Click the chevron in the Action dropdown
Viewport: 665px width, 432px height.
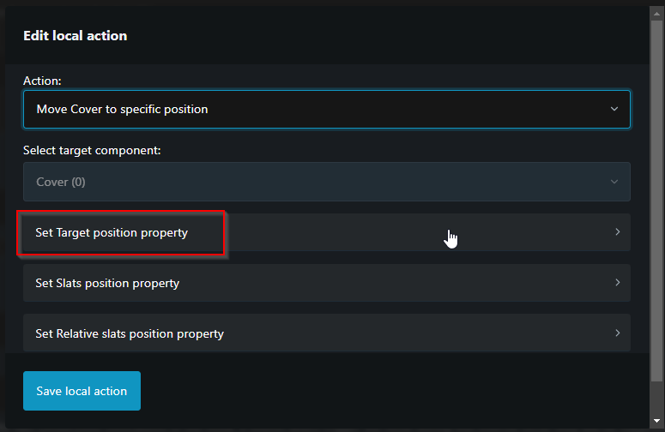pos(614,110)
